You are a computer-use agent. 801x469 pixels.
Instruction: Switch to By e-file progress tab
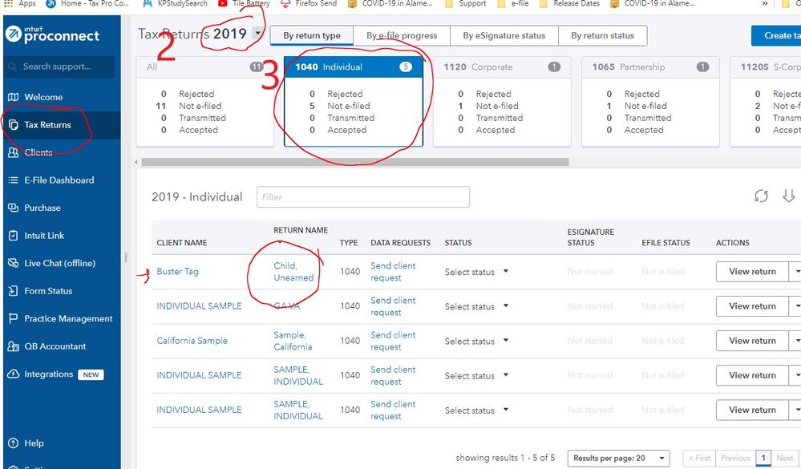tap(402, 35)
